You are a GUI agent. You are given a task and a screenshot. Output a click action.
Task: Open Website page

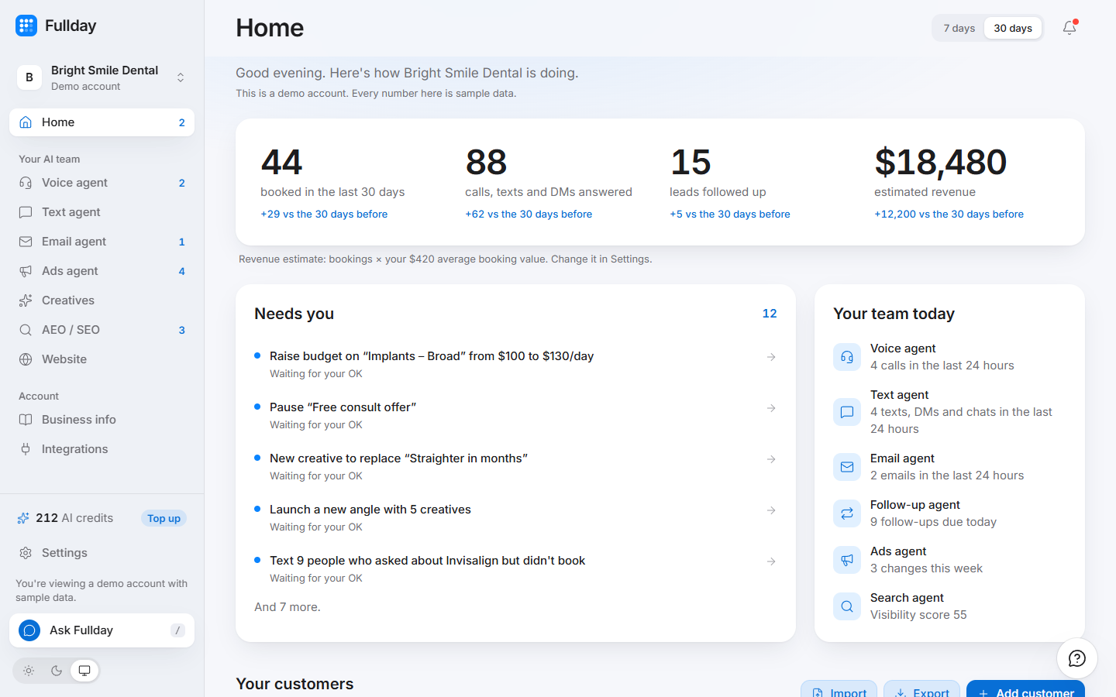pos(102,359)
